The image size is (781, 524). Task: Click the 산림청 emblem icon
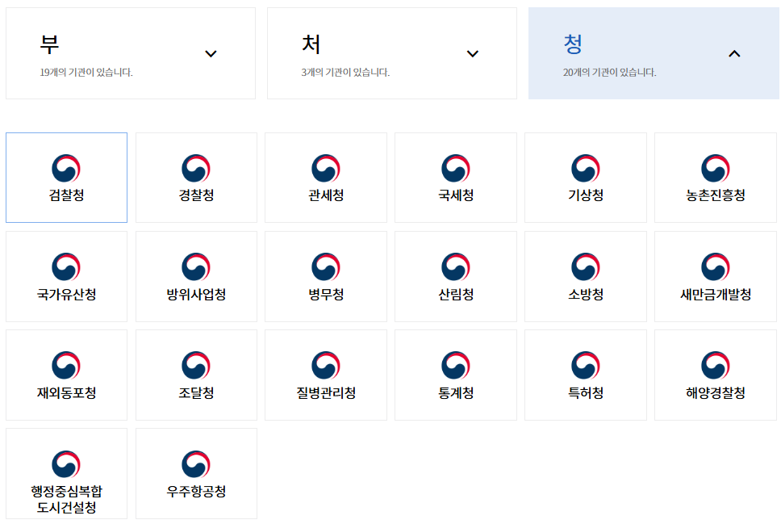pos(456,267)
